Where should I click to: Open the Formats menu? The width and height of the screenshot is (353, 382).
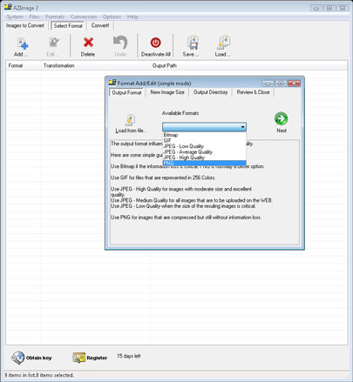pyautogui.click(x=55, y=17)
